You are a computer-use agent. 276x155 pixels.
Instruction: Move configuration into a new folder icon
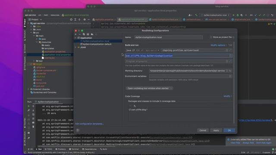click(x=92, y=34)
